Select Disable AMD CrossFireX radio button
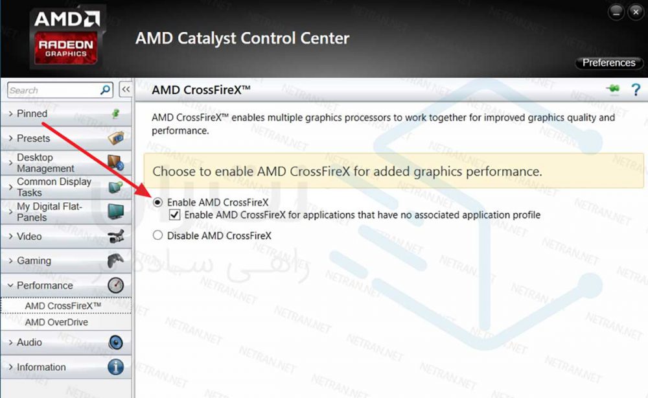The width and height of the screenshot is (648, 398). [x=158, y=235]
